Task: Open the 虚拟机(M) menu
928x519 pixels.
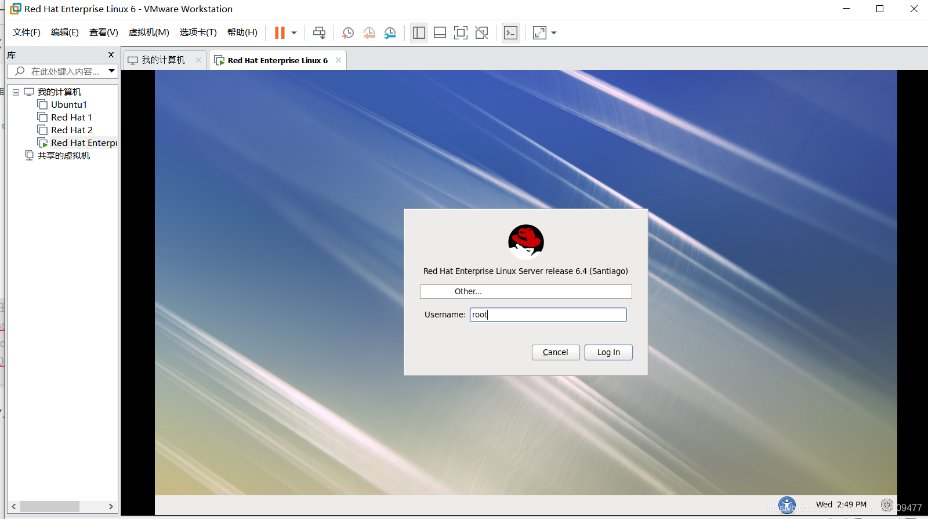Action: [149, 32]
